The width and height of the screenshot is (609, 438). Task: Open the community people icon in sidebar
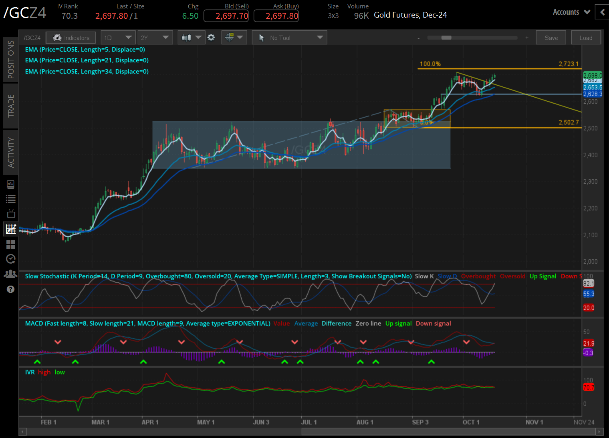[11, 274]
